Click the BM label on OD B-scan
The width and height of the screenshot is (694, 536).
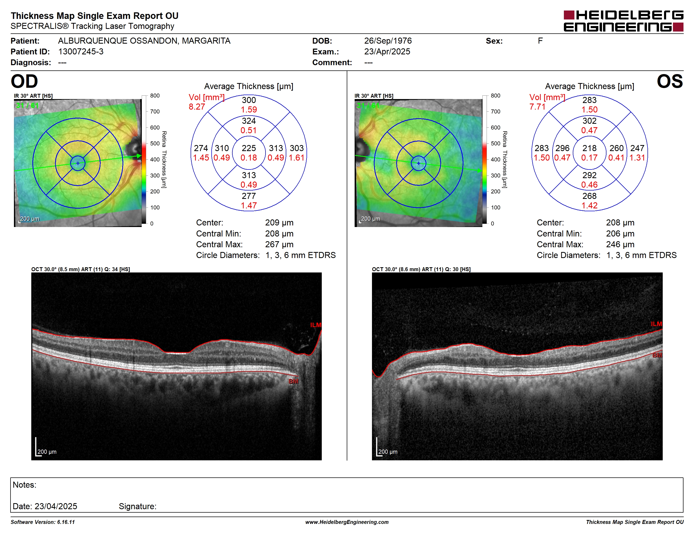pos(294,381)
